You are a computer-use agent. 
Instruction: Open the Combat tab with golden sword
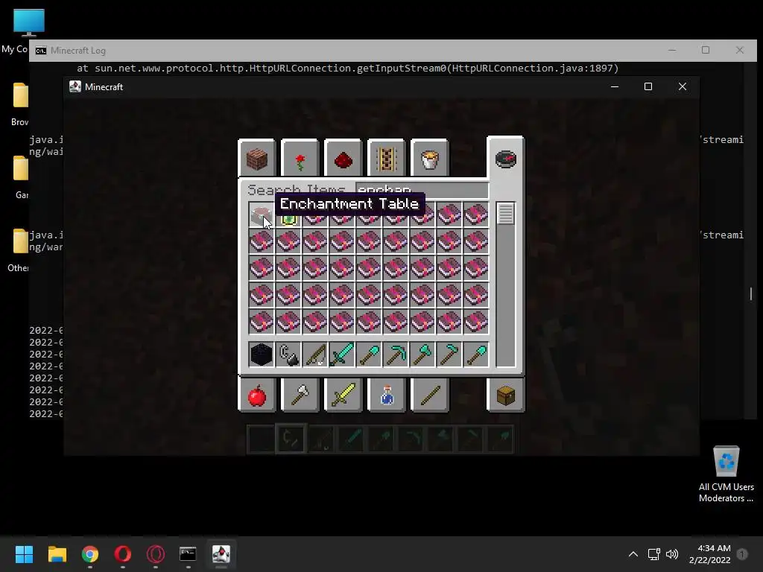(343, 395)
